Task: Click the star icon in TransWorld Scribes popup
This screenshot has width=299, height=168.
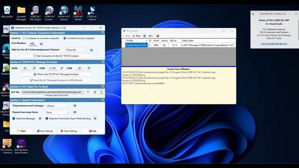Action: tap(253, 14)
